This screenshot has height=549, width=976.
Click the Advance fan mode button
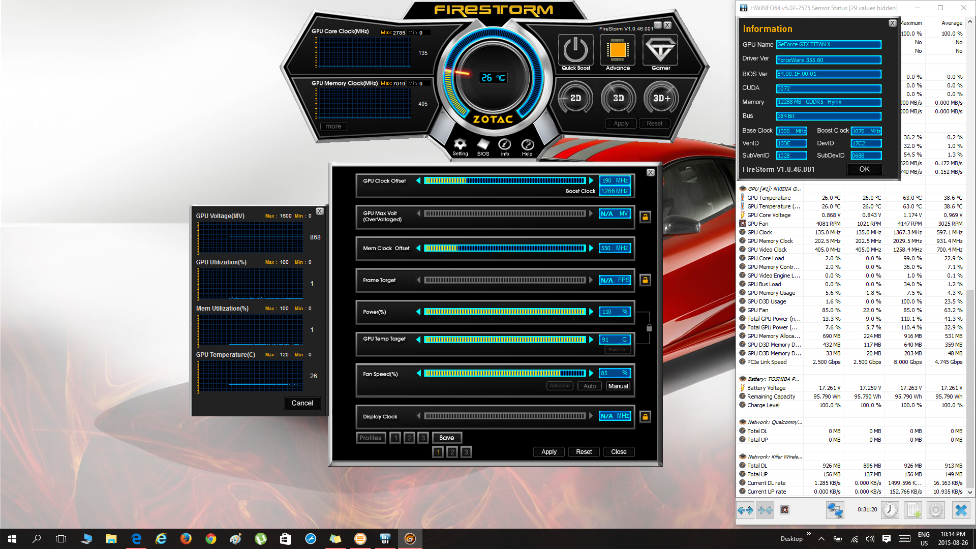[x=560, y=386]
